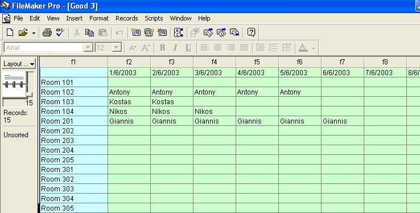
Task: Open the Layout pop-up menu
Action: 18,64
